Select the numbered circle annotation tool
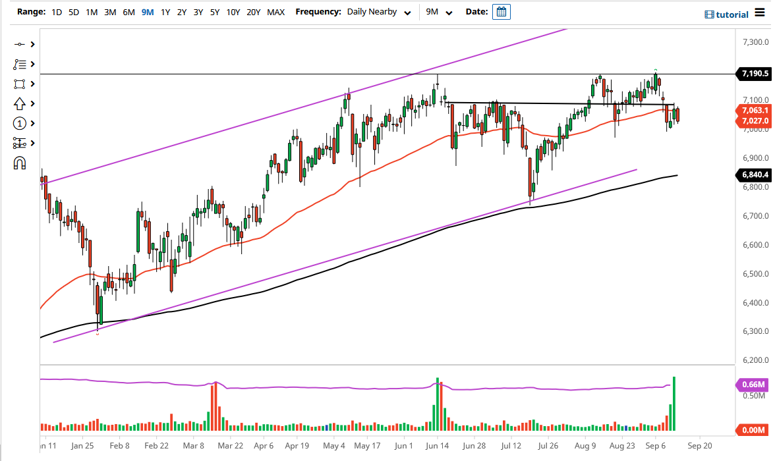 coord(18,123)
